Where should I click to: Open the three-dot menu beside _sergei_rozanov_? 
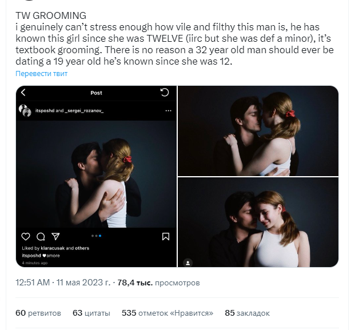pyautogui.click(x=168, y=111)
